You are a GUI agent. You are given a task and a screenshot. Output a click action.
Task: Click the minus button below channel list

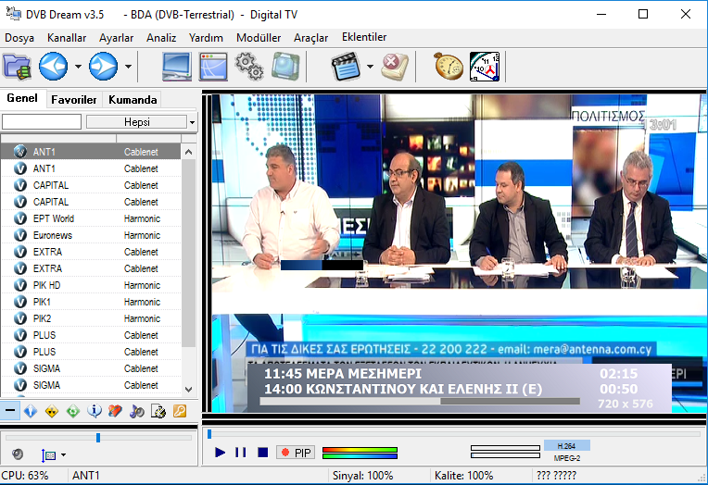(x=10, y=411)
